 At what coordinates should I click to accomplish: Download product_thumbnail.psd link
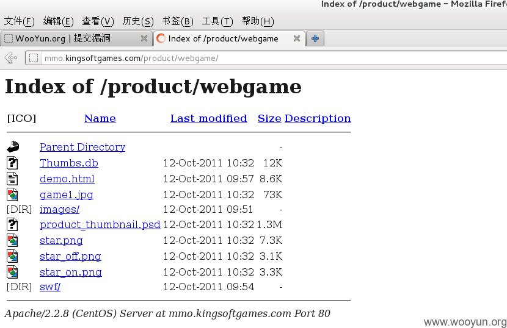(100, 225)
